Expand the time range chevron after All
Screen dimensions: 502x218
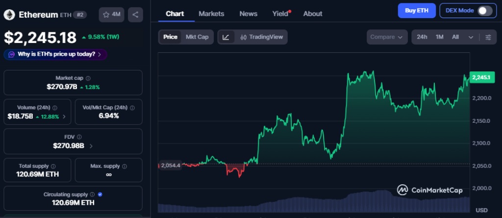pos(471,37)
